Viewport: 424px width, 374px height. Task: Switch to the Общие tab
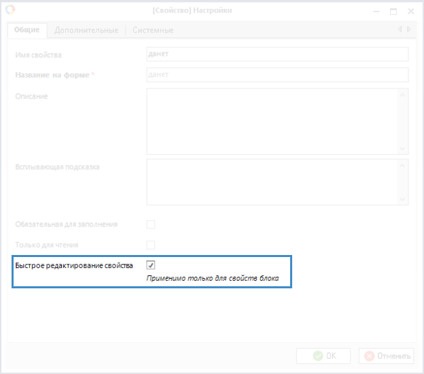coord(28,30)
